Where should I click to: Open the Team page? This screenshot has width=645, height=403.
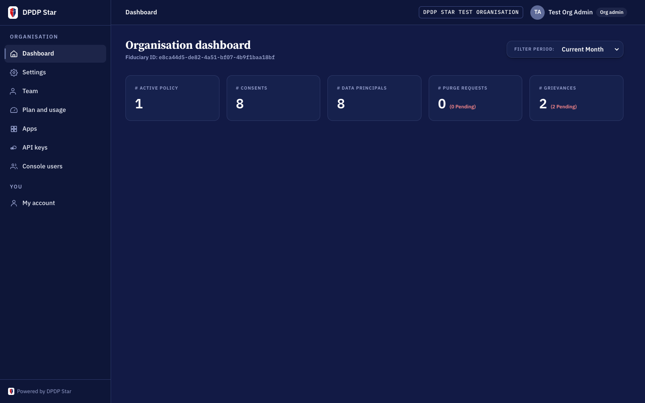point(56,91)
